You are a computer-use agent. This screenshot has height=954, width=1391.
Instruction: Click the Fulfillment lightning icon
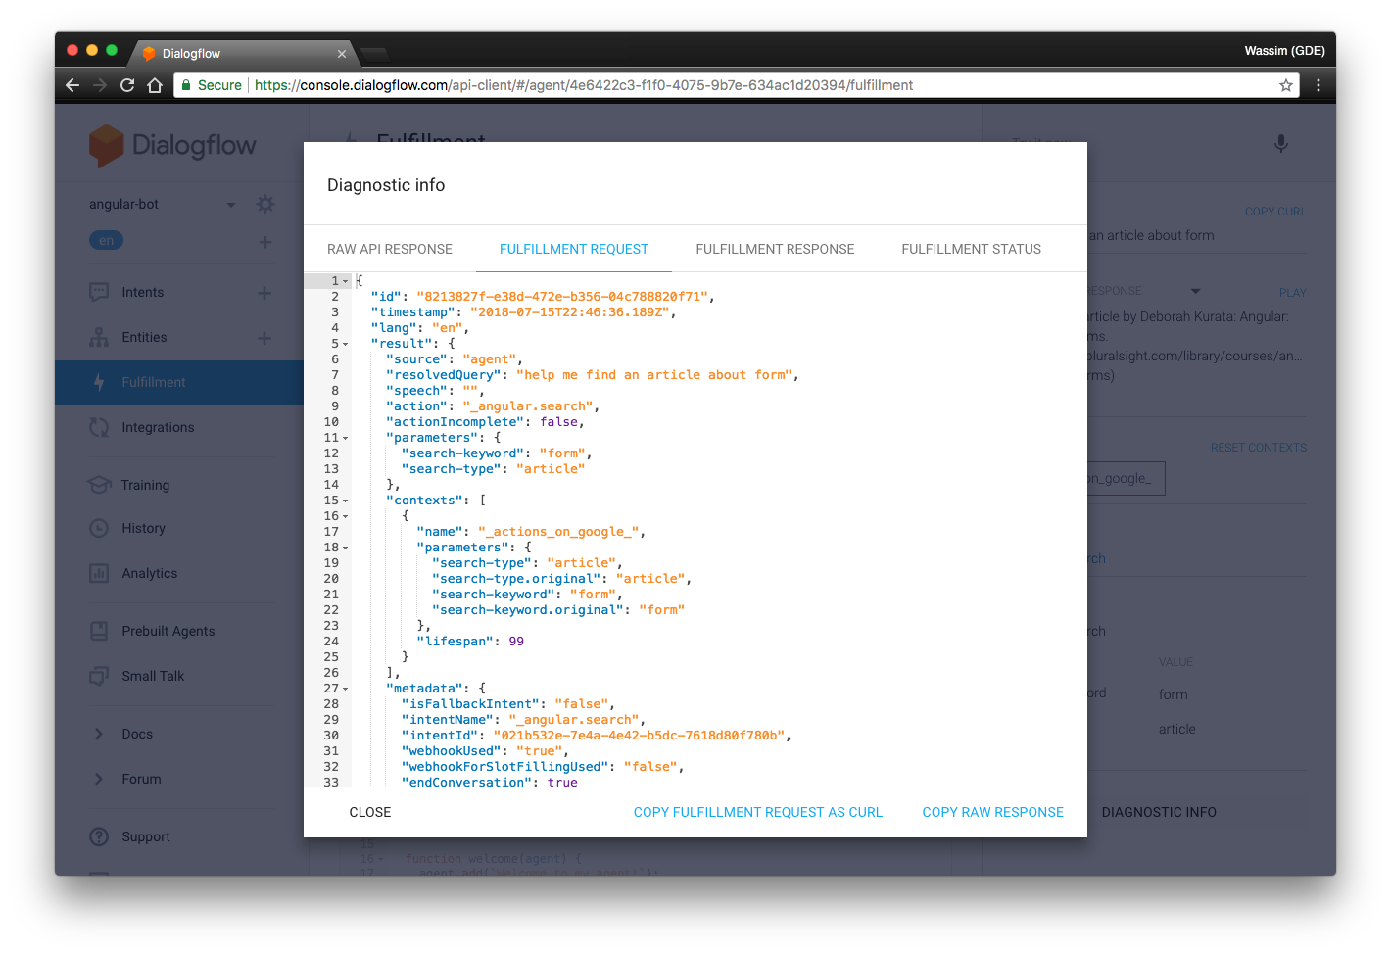click(x=99, y=382)
